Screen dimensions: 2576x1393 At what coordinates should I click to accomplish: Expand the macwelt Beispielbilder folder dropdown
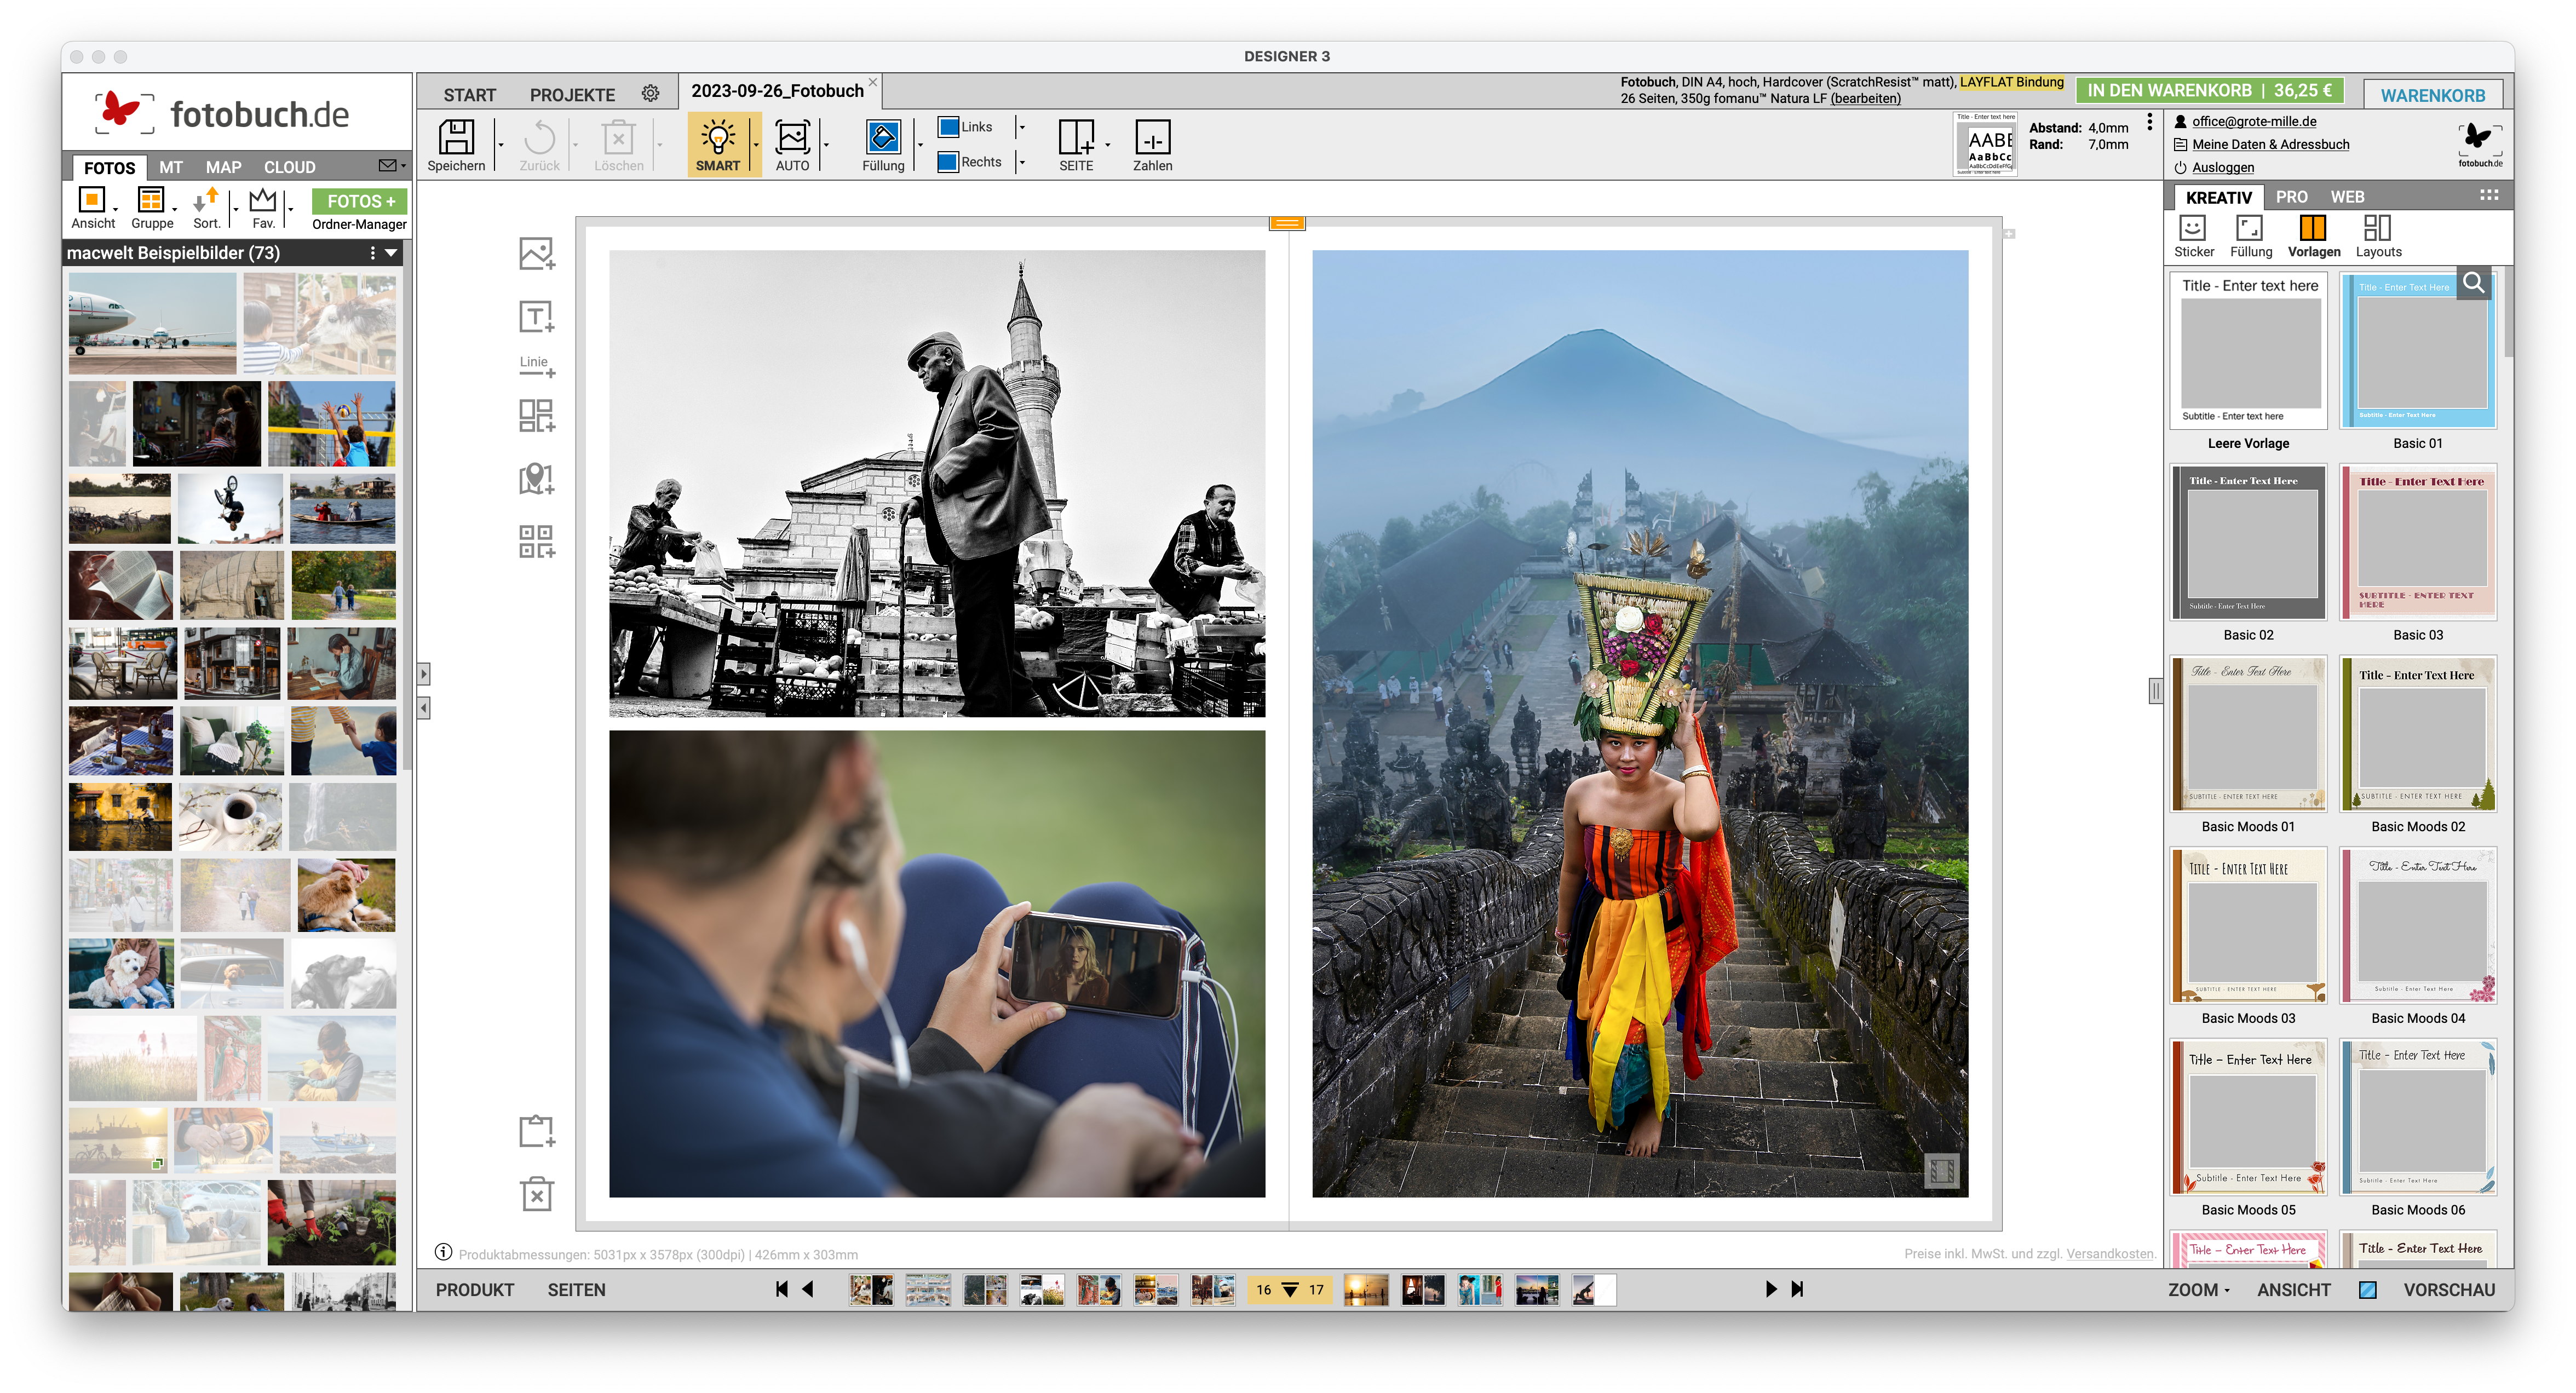coord(391,253)
